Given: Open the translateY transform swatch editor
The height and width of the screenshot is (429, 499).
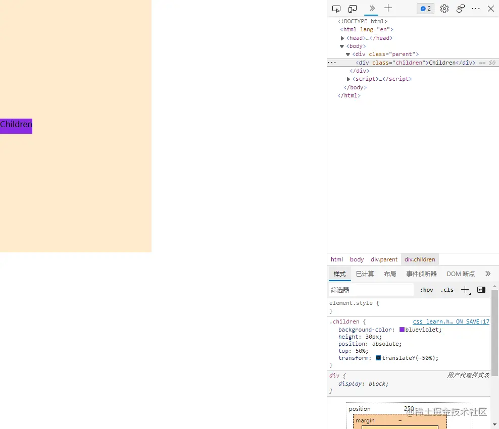Looking at the screenshot, I should point(378,358).
